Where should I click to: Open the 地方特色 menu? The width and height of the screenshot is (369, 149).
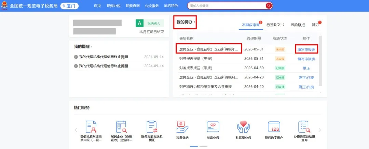tap(171, 6)
